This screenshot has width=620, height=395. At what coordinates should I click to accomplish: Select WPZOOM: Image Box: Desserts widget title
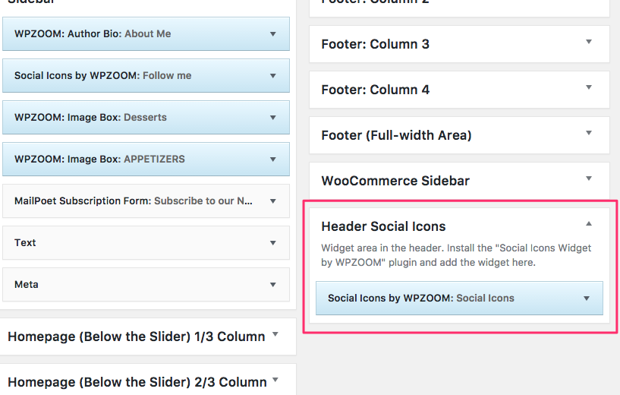[90, 118]
